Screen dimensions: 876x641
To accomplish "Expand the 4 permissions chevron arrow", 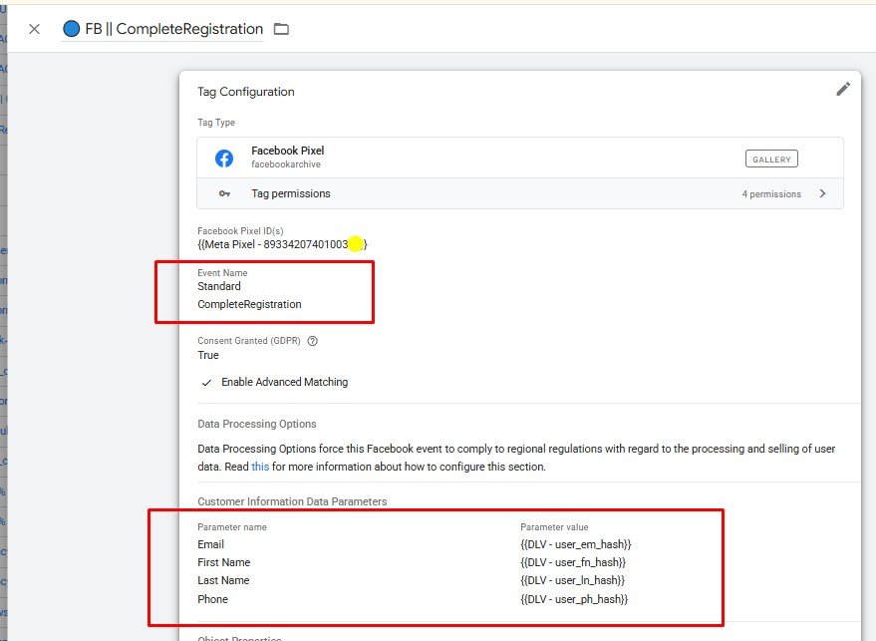I will coord(822,193).
